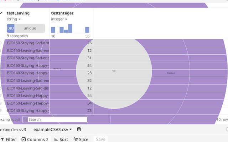Viewport: 228px width, 142px height.
Task: Click the magnifier icon in search box
Action: tap(26, 120)
